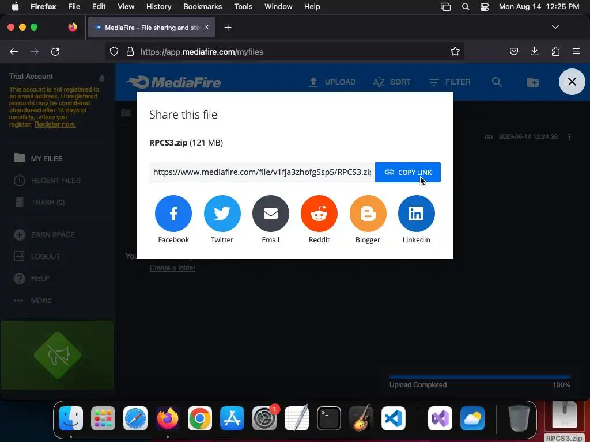Click EARN SPACE in the sidebar
Viewport: 590px width, 442px height.
pyautogui.click(x=44, y=235)
